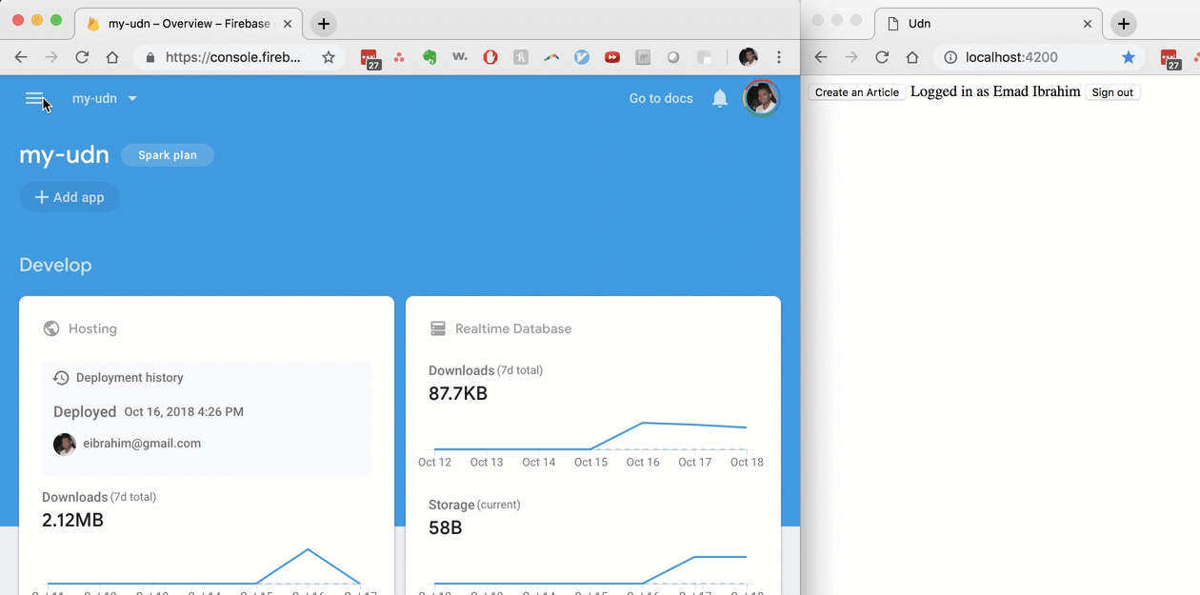
Task: Click deployer avatar beside eibrahim@gmail.com
Action: [x=65, y=444]
